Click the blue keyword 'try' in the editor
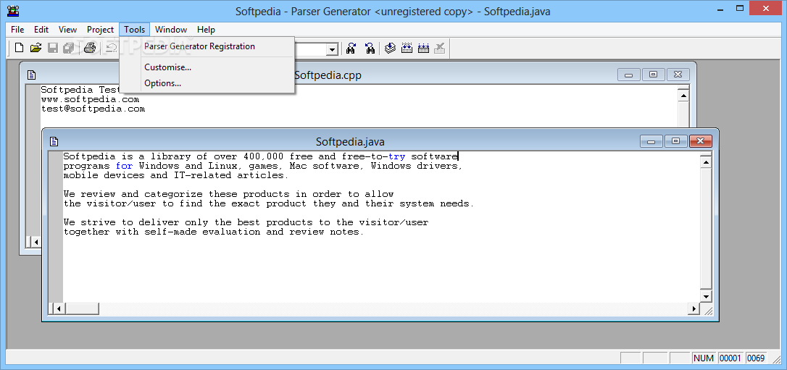This screenshot has height=370, width=787. pyautogui.click(x=396, y=156)
